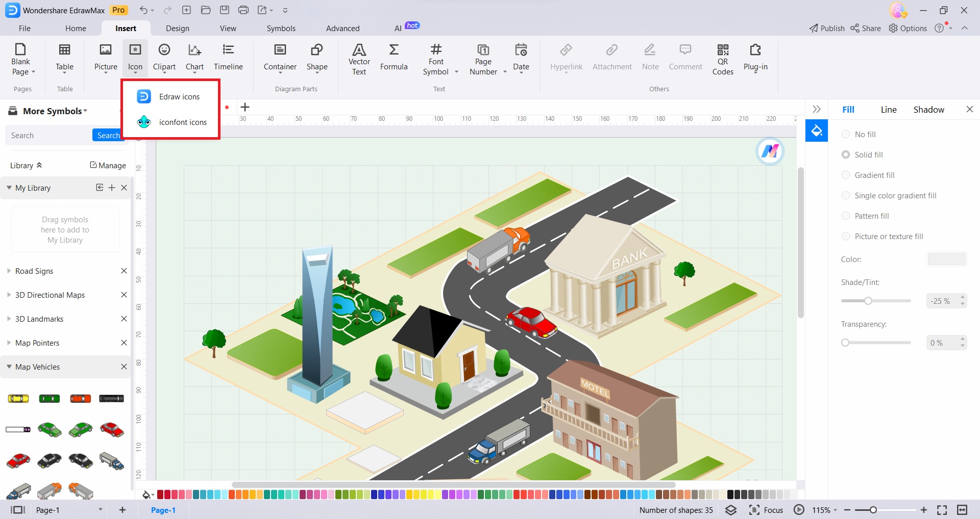Viewport: 980px width, 519px height.
Task: Click the symbol Search input field
Action: [x=49, y=135]
